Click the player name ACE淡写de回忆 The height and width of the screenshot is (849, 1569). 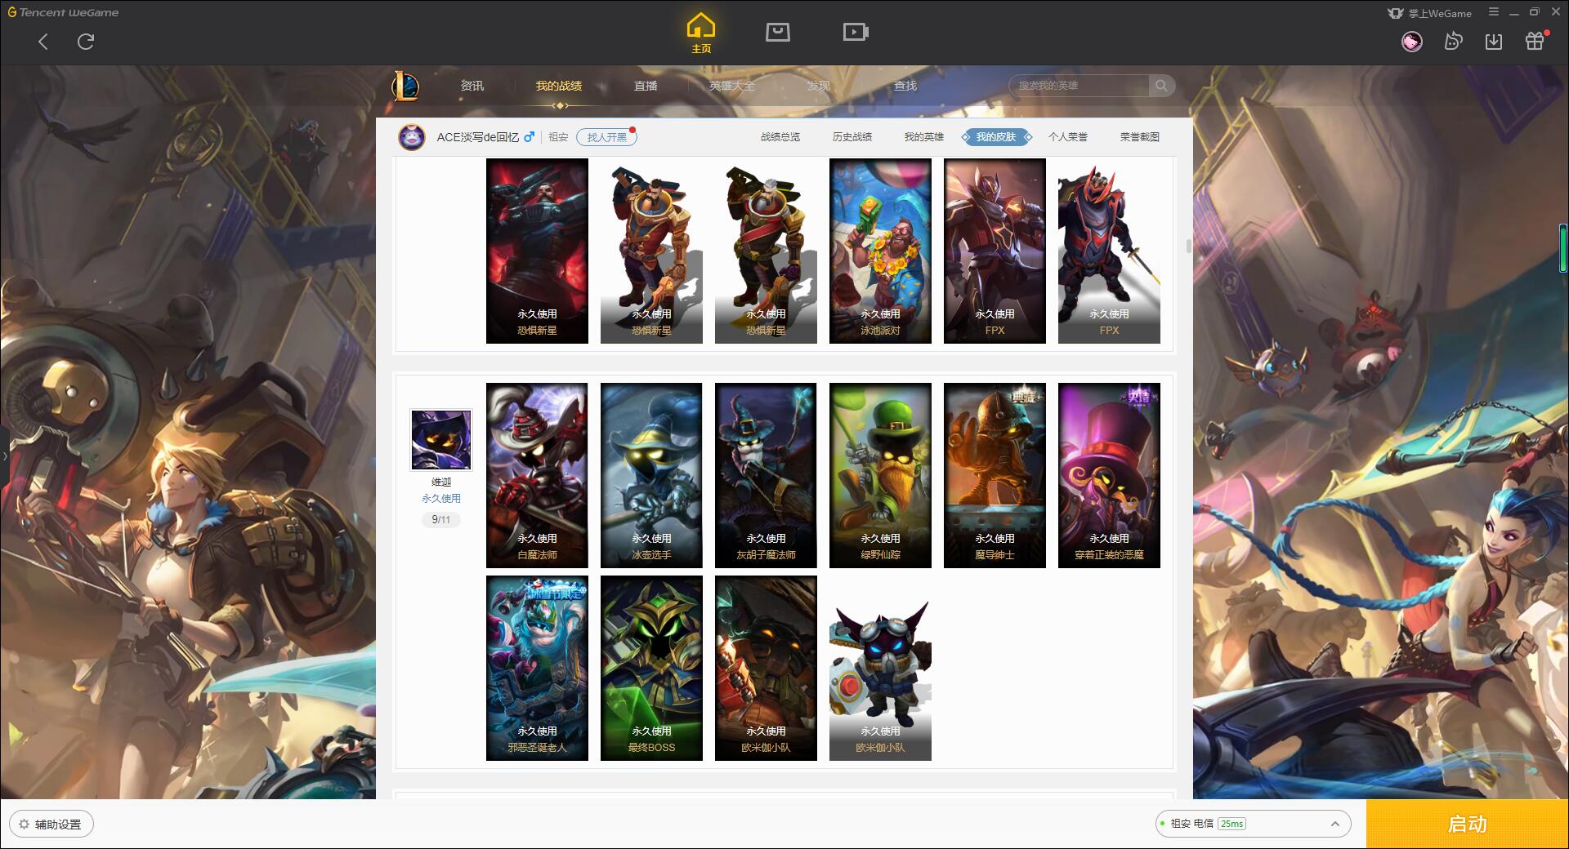478,137
